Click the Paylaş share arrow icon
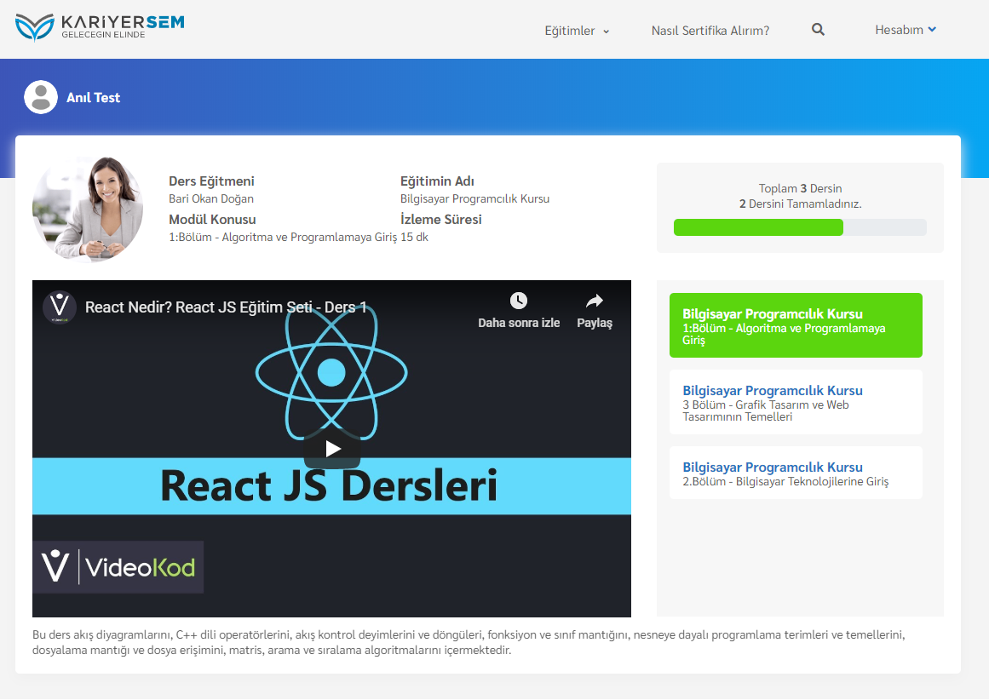The width and height of the screenshot is (989, 700). click(x=594, y=300)
